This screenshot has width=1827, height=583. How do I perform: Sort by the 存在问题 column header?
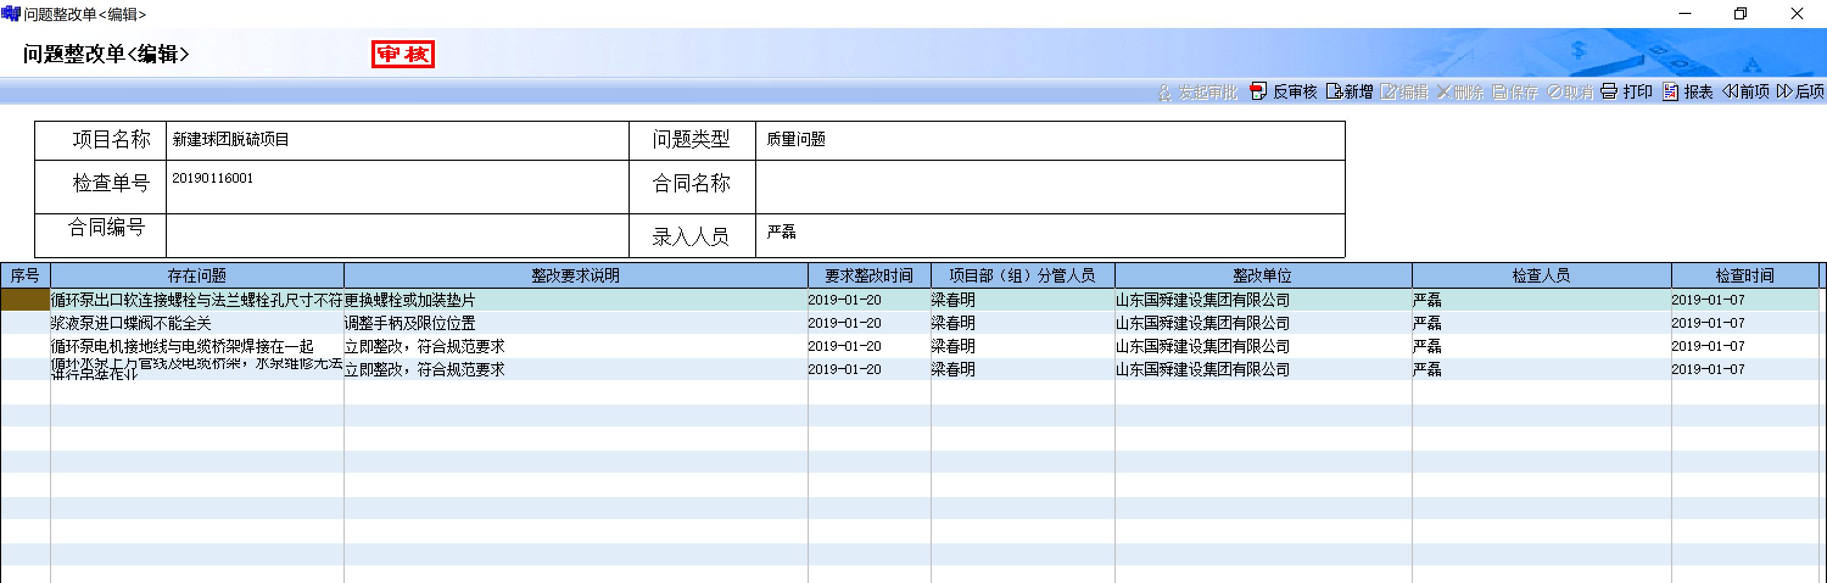click(197, 275)
